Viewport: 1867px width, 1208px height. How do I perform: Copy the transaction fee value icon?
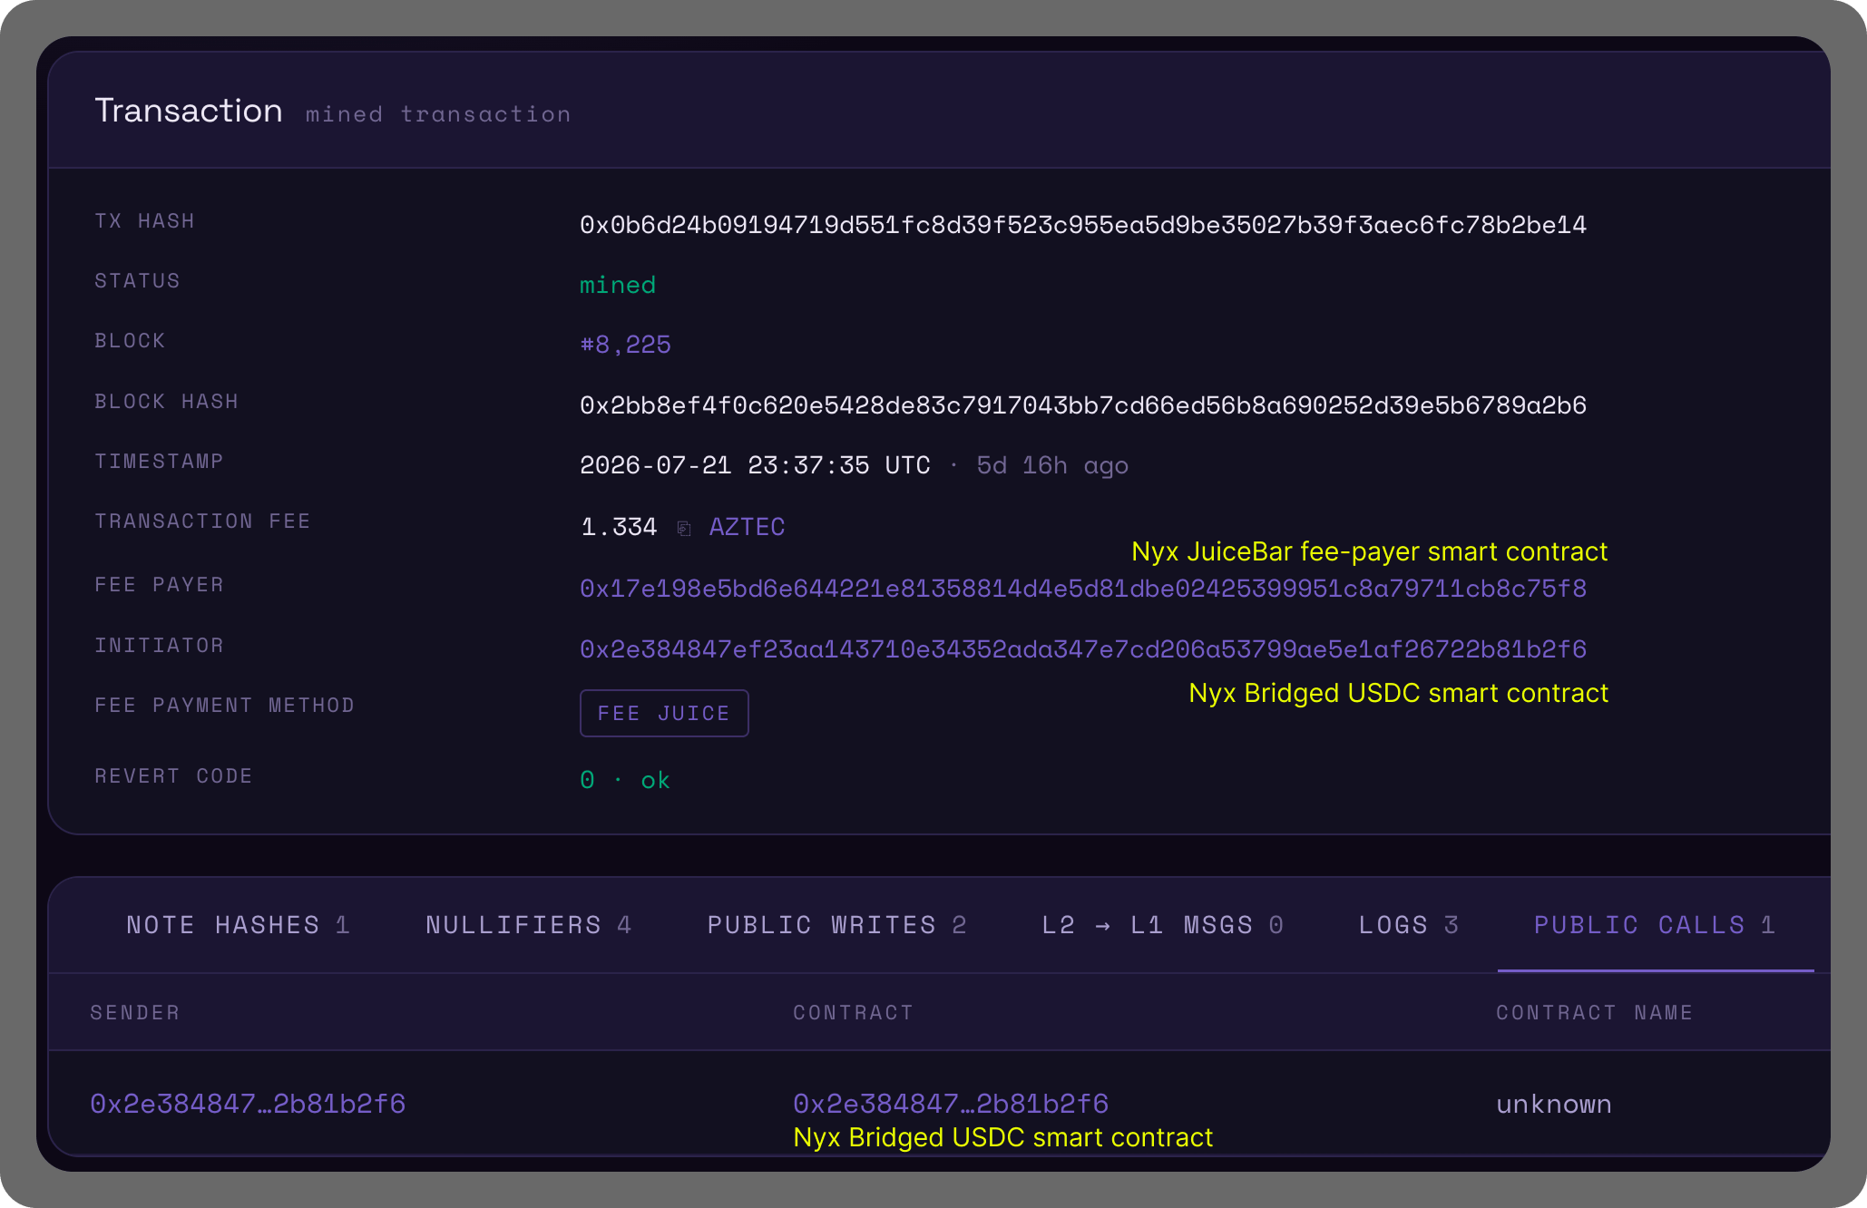[684, 528]
